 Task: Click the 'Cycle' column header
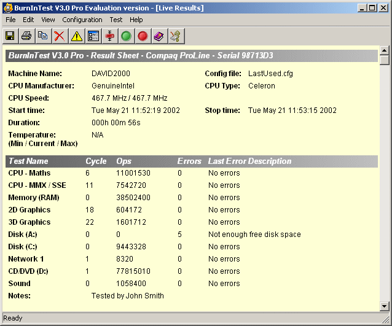click(x=96, y=161)
